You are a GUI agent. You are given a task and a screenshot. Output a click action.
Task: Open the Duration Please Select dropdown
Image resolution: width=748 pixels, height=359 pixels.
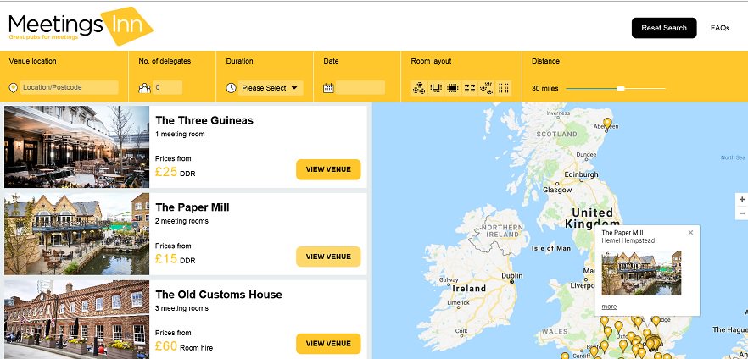(270, 88)
